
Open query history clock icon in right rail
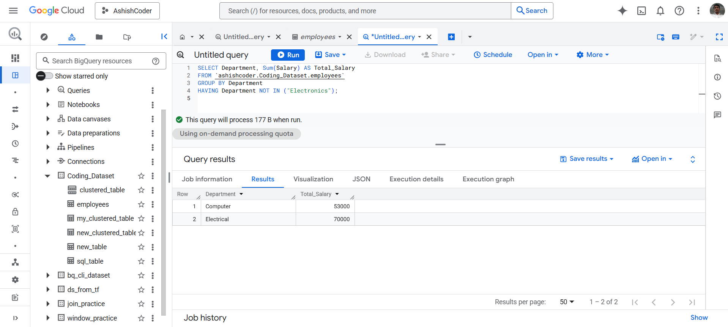point(717,96)
